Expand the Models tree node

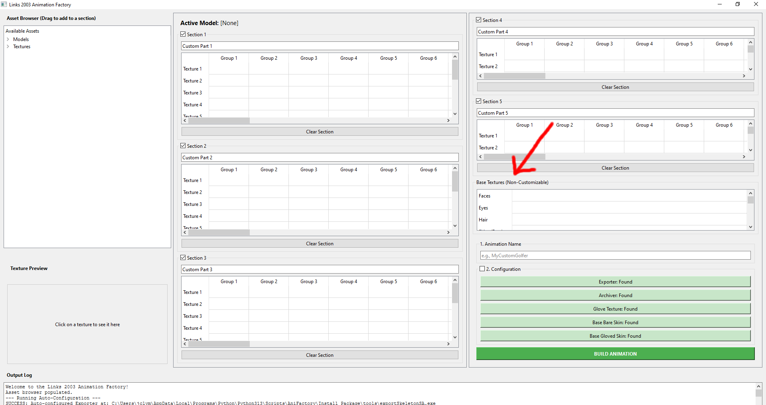tap(8, 39)
